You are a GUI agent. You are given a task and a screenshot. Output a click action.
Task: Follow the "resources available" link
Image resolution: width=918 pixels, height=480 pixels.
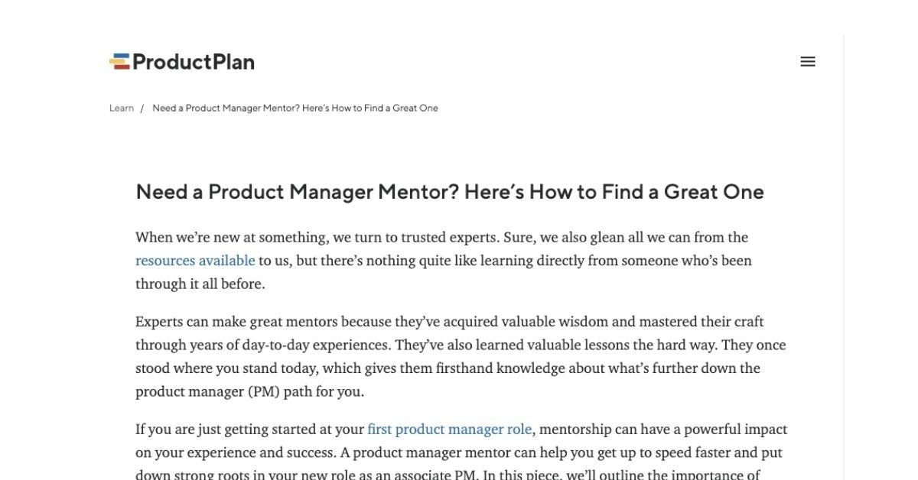[195, 261]
